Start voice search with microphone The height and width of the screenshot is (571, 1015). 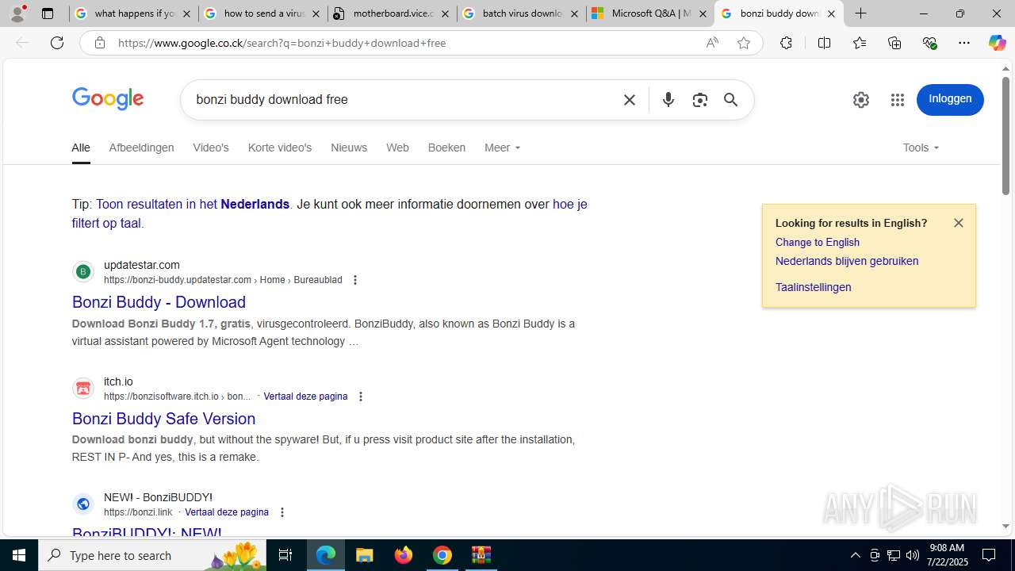click(x=668, y=100)
